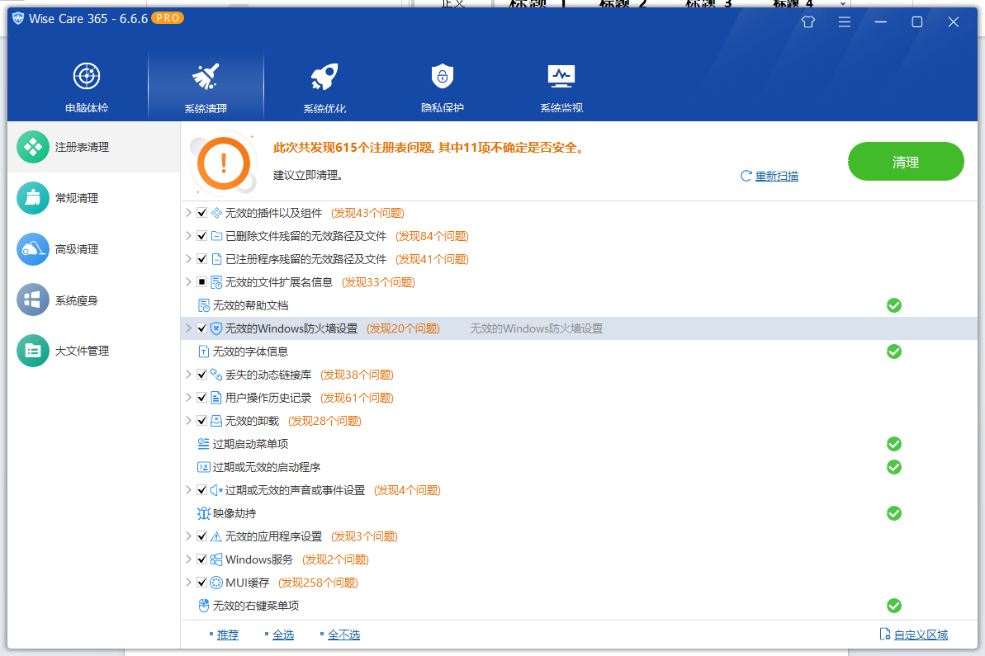This screenshot has width=985, height=656.
Task: Click the 全选 select-all link
Action: 282,635
